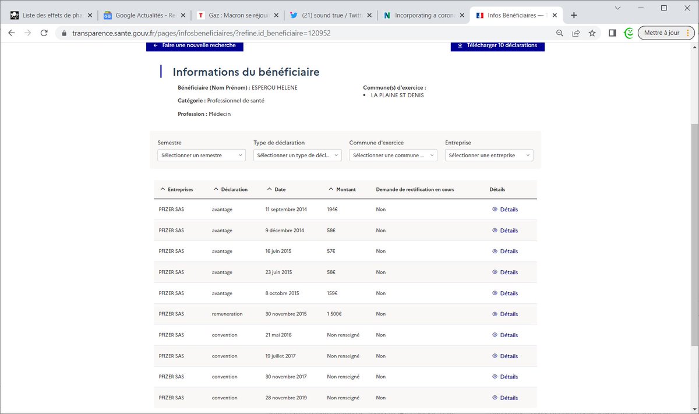Viewport: 699px width, 414px height.
Task: Open the Type de déclaration dropdown
Action: coord(298,155)
